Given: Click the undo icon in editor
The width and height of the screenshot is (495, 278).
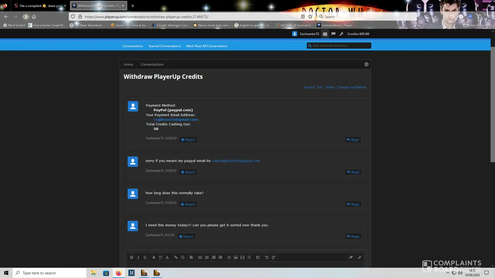Looking at the screenshot, I should click(x=266, y=257).
